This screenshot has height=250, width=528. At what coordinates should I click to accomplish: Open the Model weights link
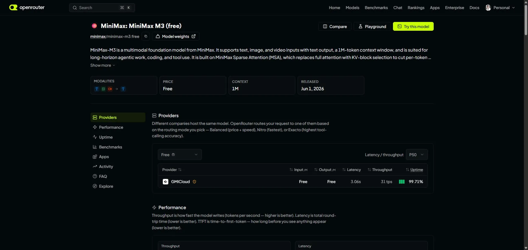click(x=175, y=36)
